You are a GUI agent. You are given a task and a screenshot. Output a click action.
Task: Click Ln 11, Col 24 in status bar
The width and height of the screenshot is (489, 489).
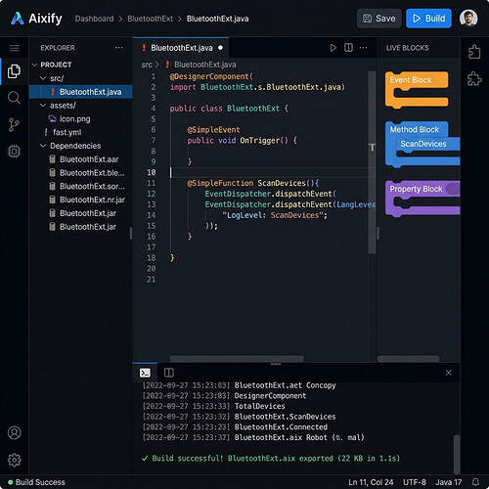click(x=371, y=482)
